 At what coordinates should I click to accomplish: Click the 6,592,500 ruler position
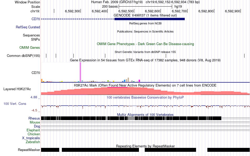pos(126,11)
